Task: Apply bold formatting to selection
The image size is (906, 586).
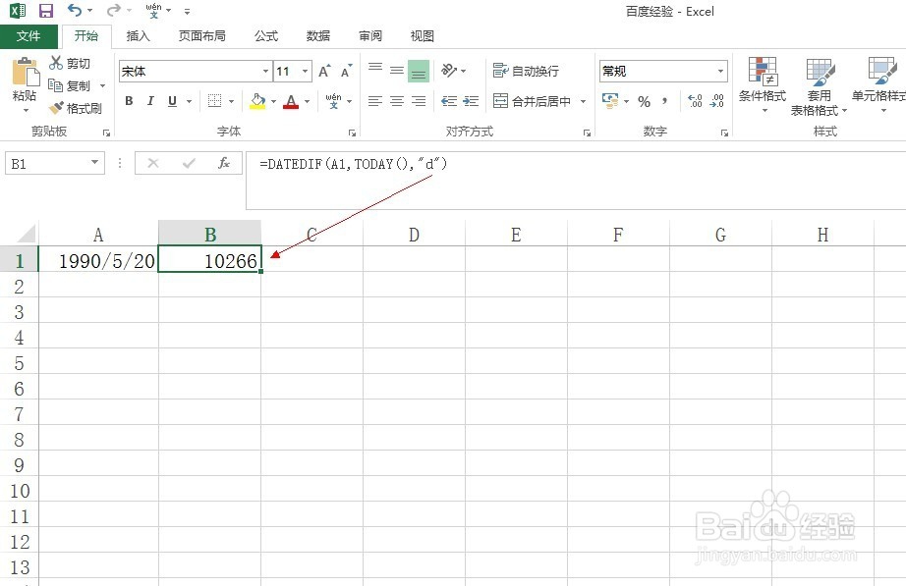Action: (128, 101)
